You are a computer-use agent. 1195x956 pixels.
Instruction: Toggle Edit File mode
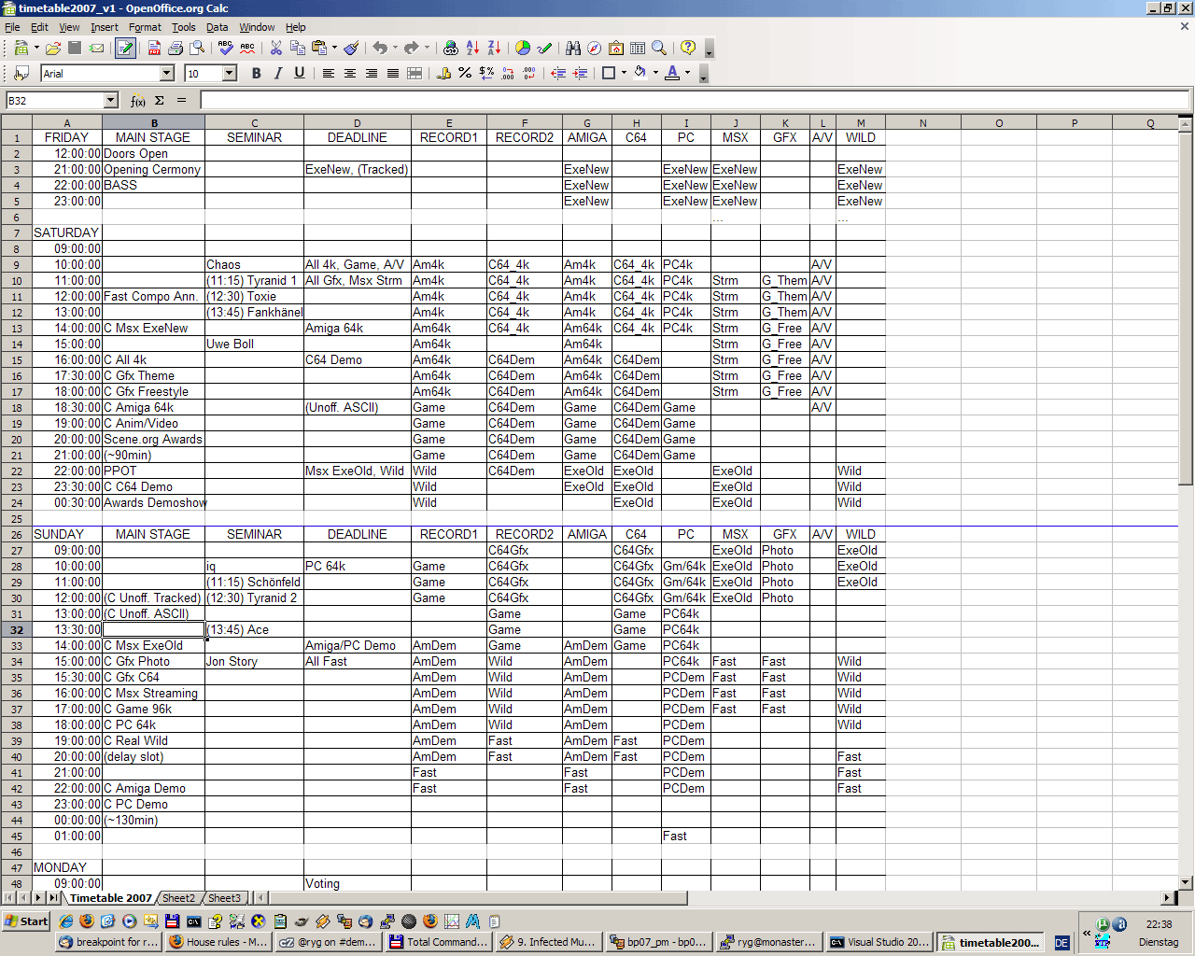125,48
